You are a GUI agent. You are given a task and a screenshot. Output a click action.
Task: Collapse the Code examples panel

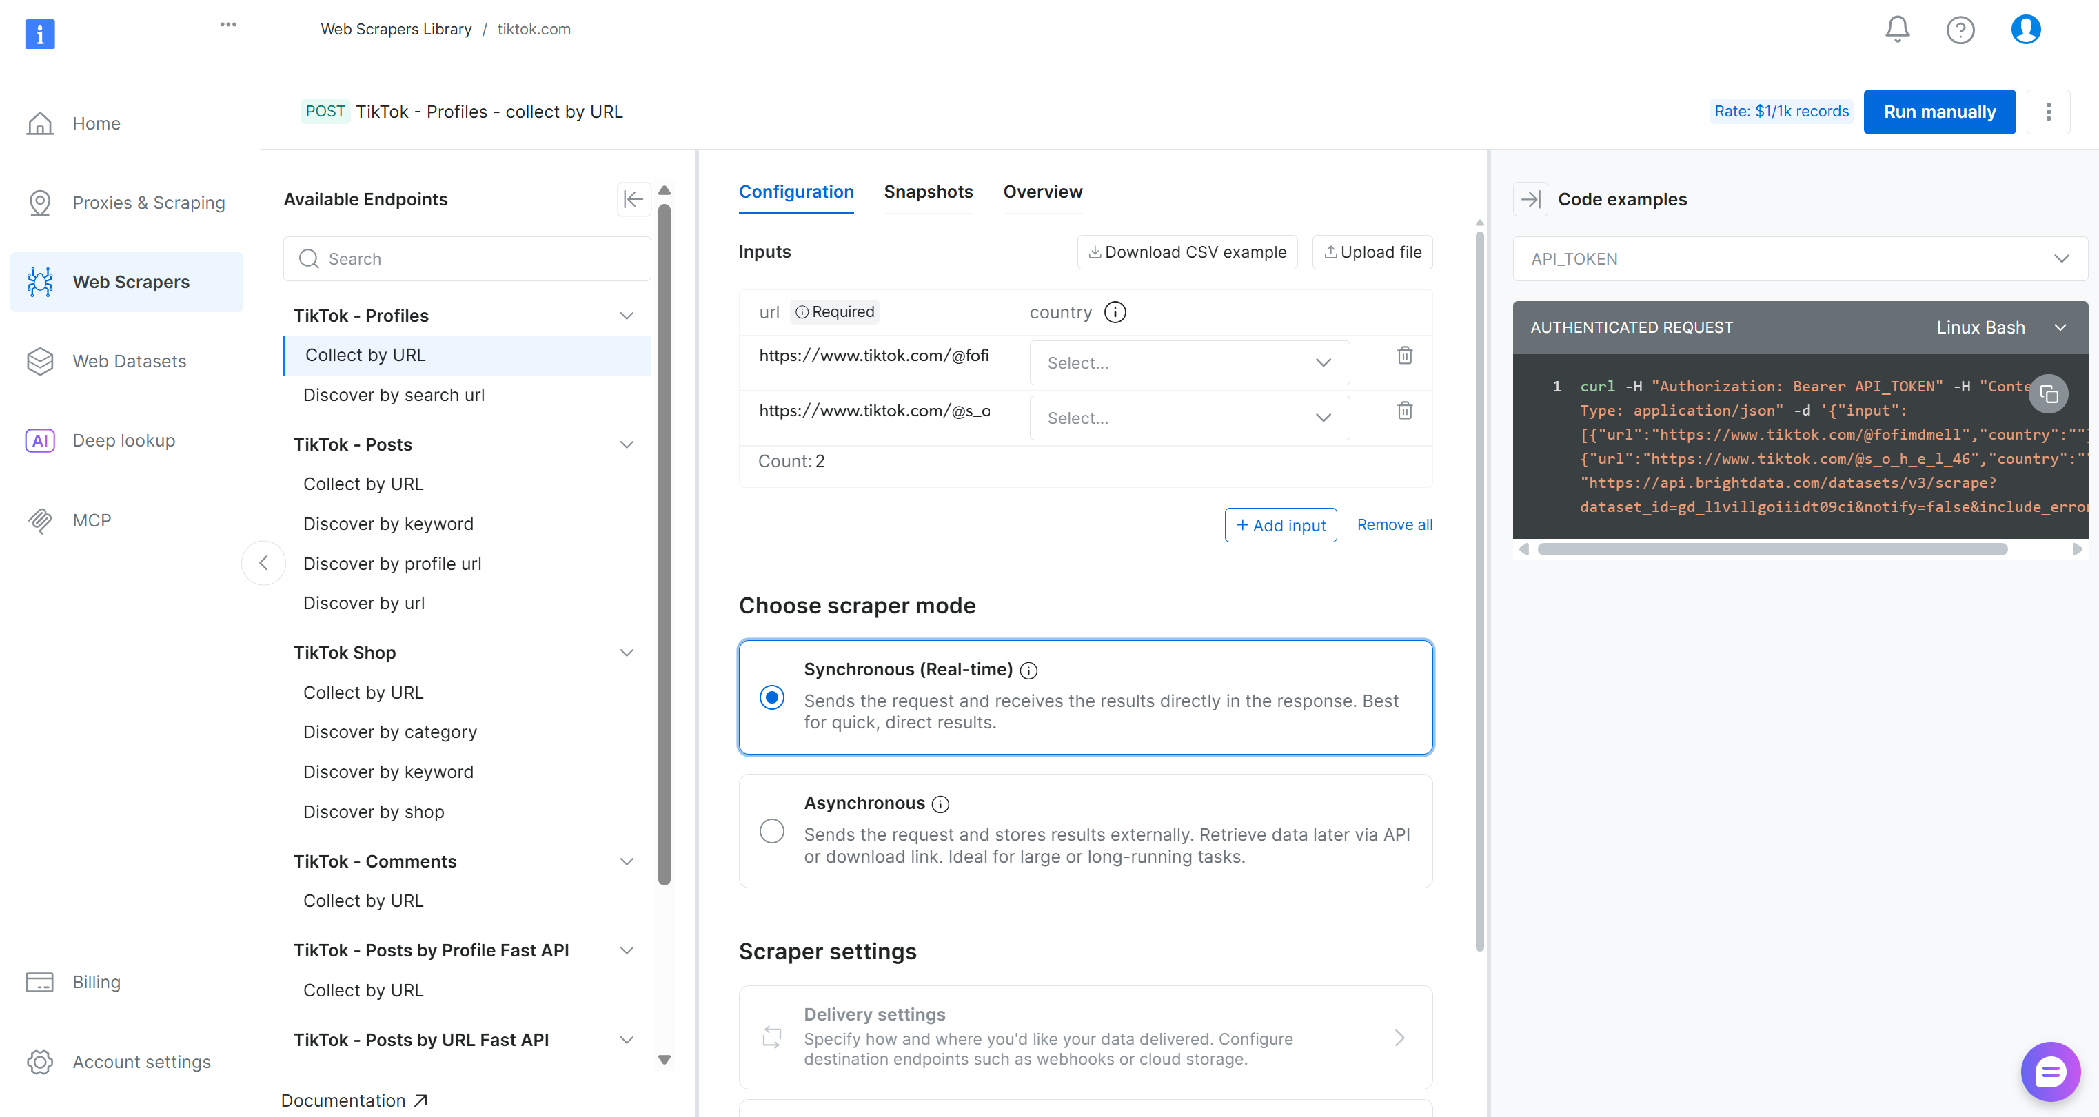1530,200
